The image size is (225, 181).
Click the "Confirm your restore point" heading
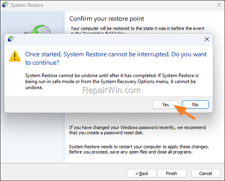[107, 19]
